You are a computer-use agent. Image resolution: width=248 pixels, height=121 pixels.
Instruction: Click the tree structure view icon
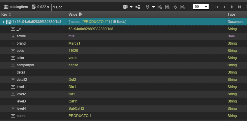coord(138,7)
